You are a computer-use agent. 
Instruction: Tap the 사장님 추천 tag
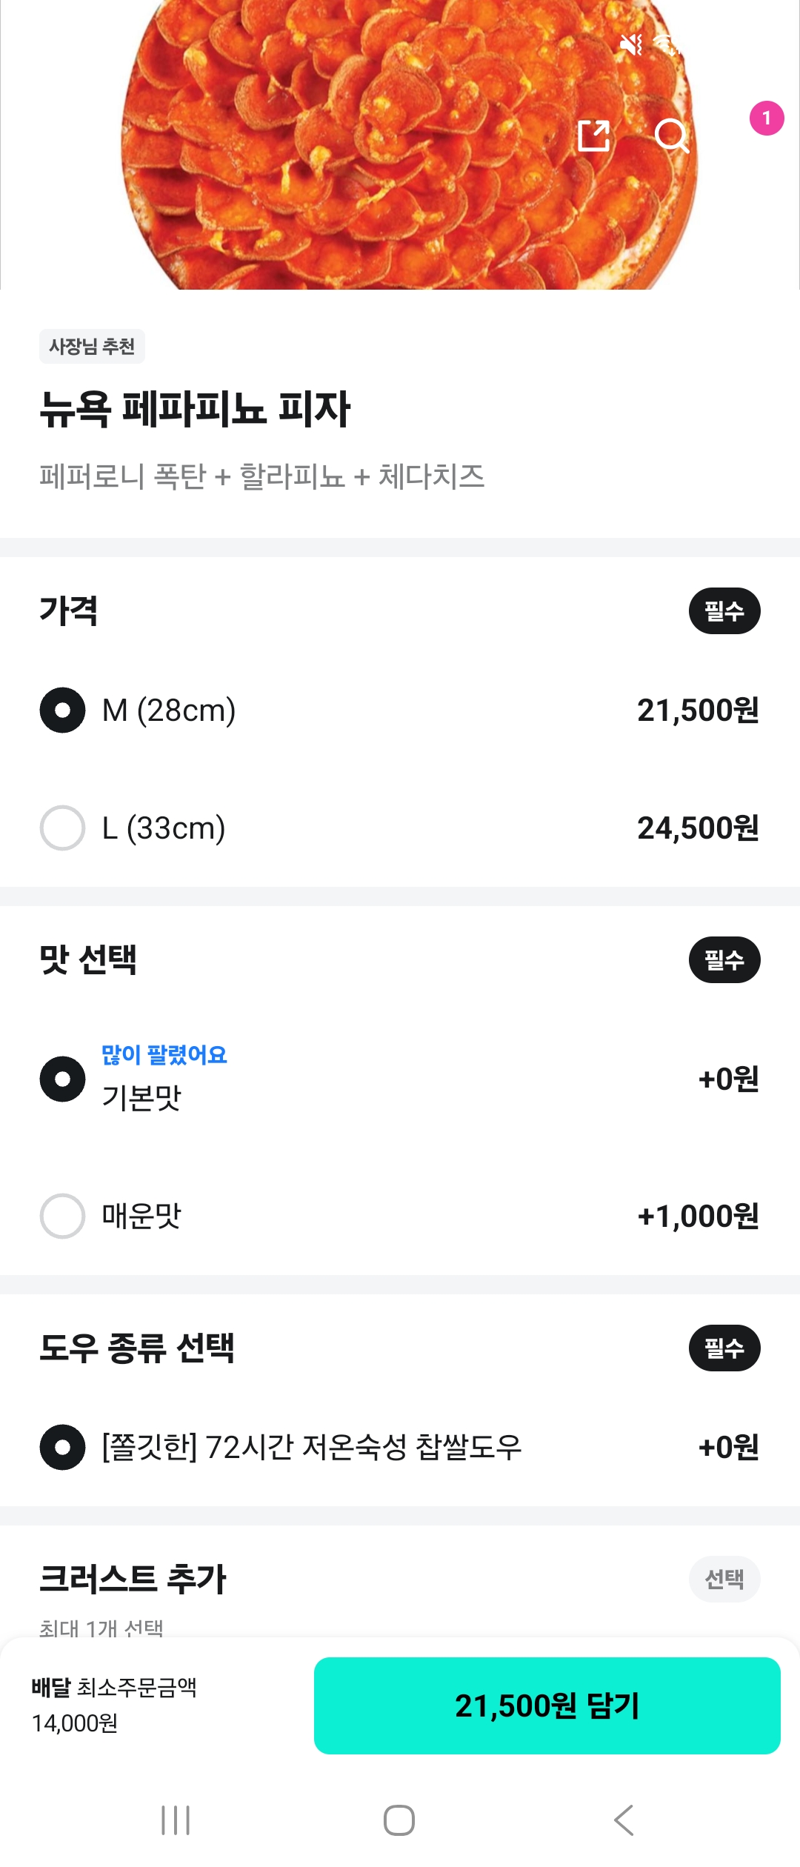click(x=92, y=347)
